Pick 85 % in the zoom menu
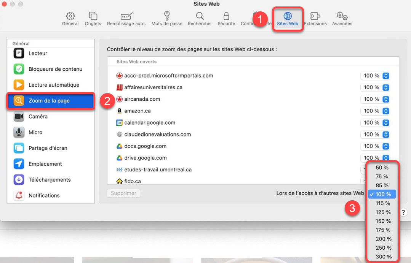The width and height of the screenshot is (411, 263). 382,185
